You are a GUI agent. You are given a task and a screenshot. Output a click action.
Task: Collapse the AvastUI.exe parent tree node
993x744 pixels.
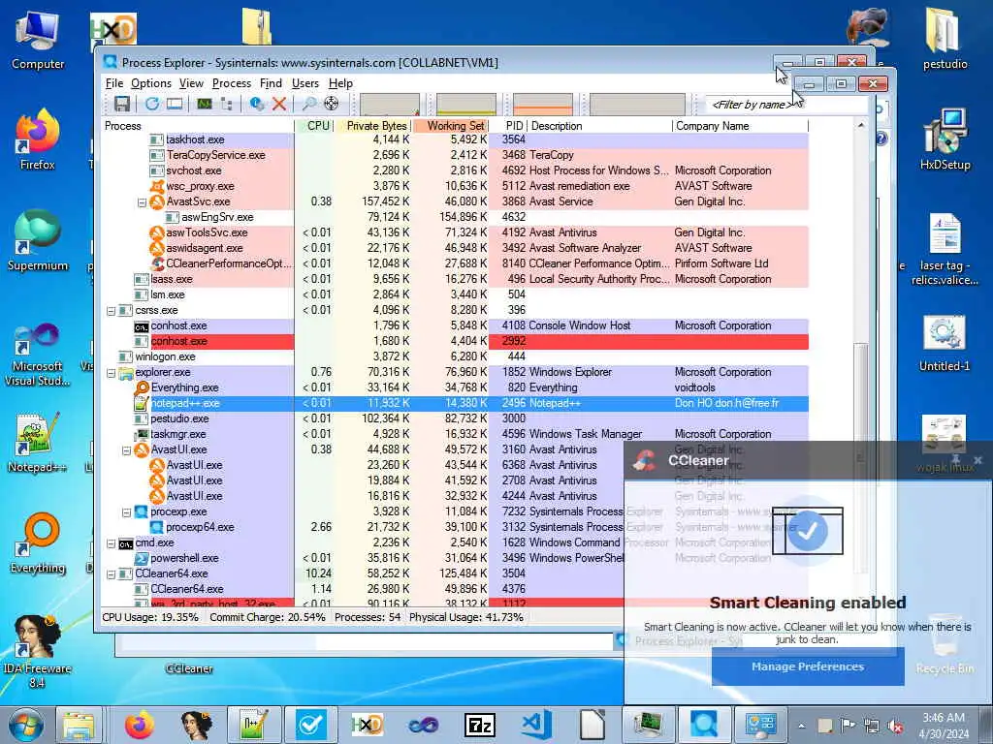point(126,450)
